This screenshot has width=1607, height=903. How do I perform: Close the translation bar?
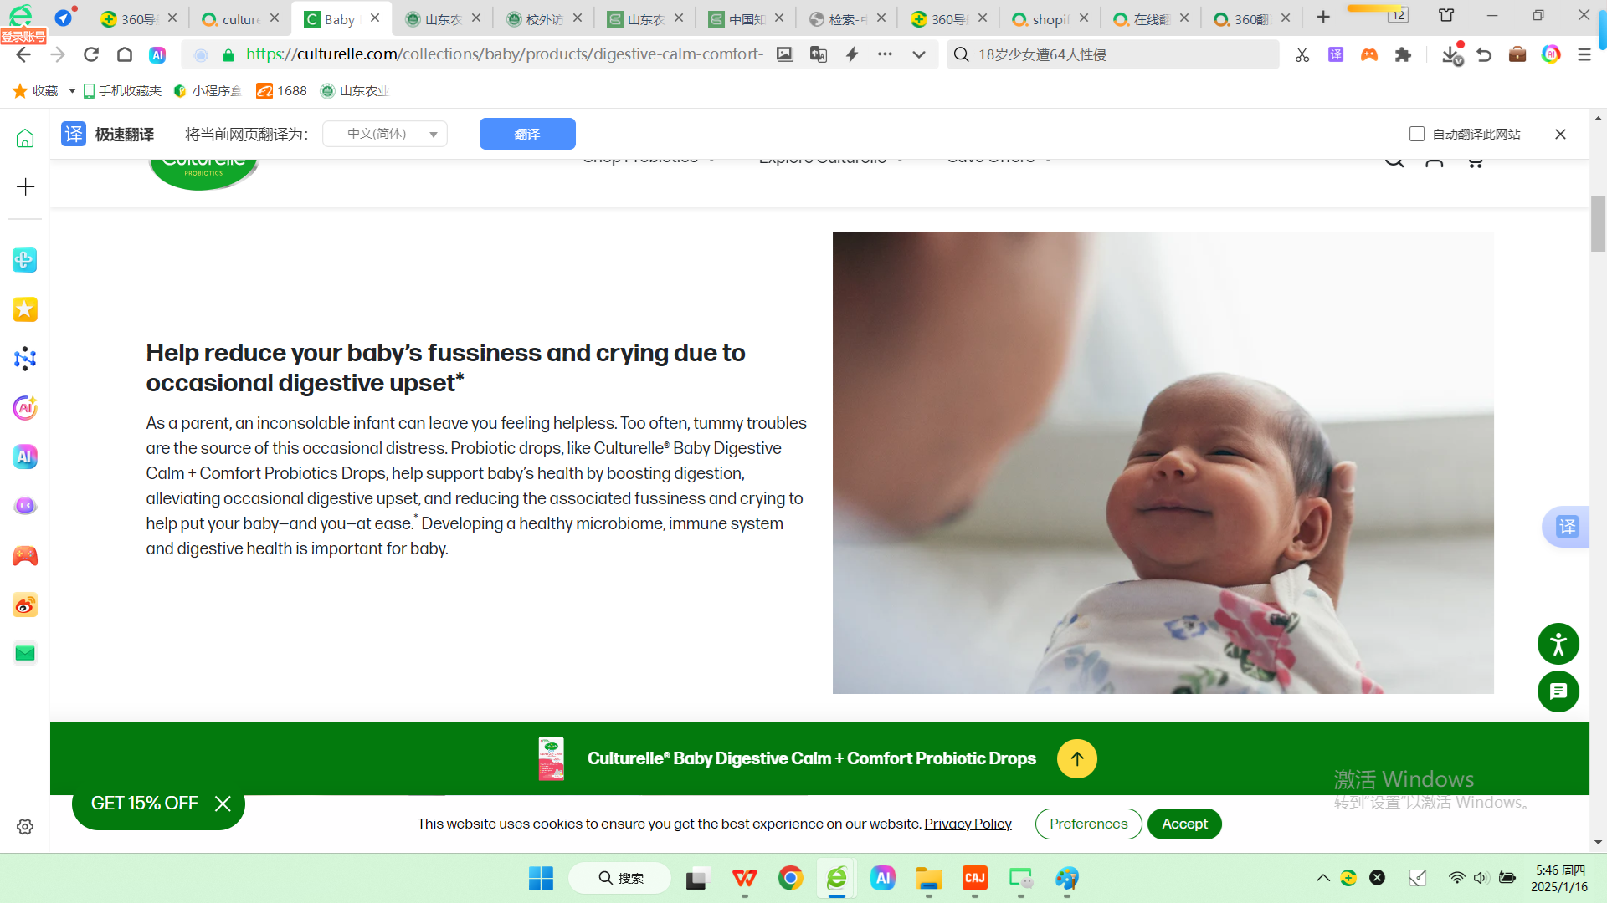[x=1560, y=134]
